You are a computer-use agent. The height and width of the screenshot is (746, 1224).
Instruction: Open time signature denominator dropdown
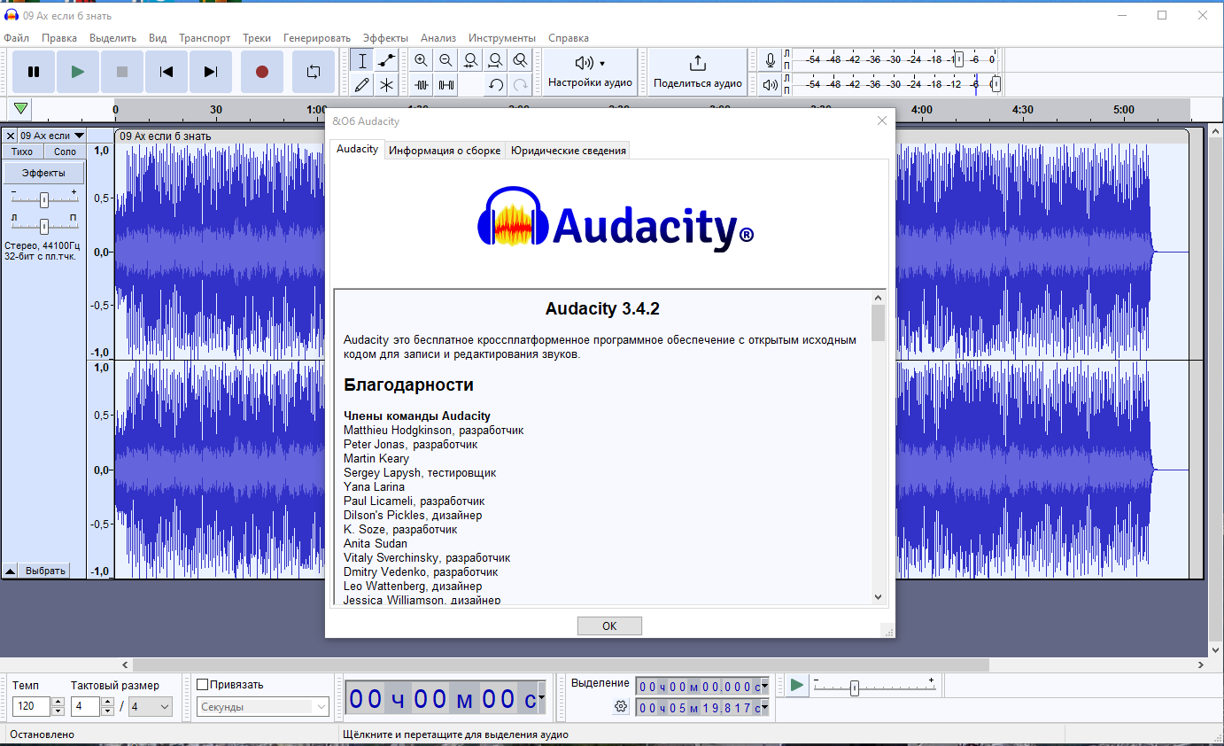tap(151, 707)
